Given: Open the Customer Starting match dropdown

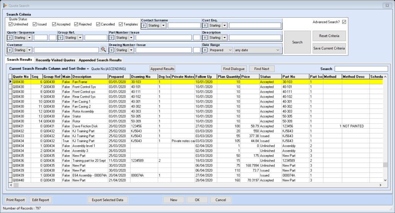Looking at the screenshot, I should tap(29, 50).
